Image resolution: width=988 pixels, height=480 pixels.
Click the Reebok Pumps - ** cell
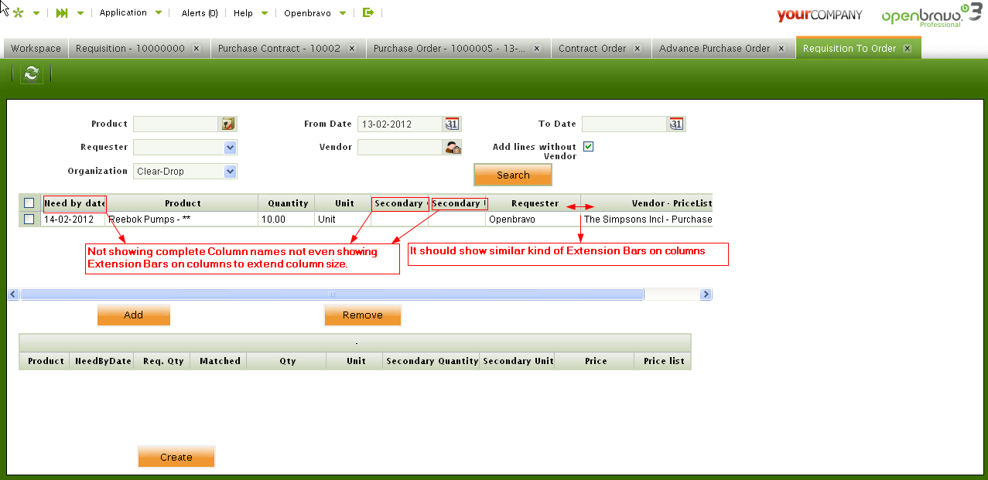[x=183, y=220]
